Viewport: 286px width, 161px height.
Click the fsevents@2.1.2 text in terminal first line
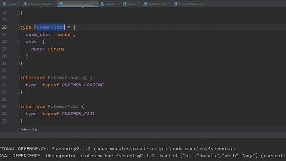pos(71,149)
